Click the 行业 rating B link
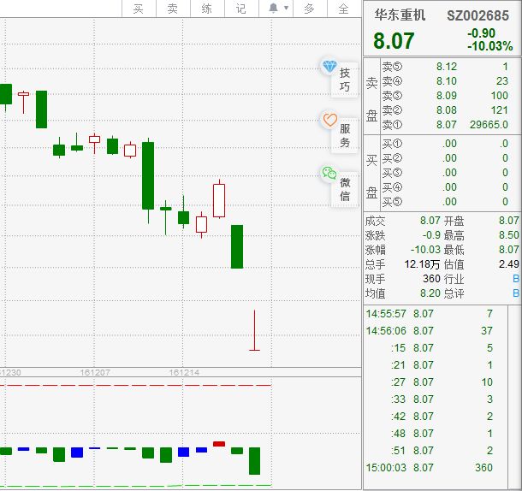 click(x=515, y=279)
